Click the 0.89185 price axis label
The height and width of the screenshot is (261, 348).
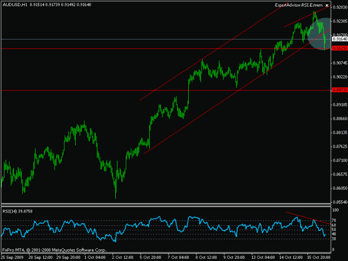340,105
